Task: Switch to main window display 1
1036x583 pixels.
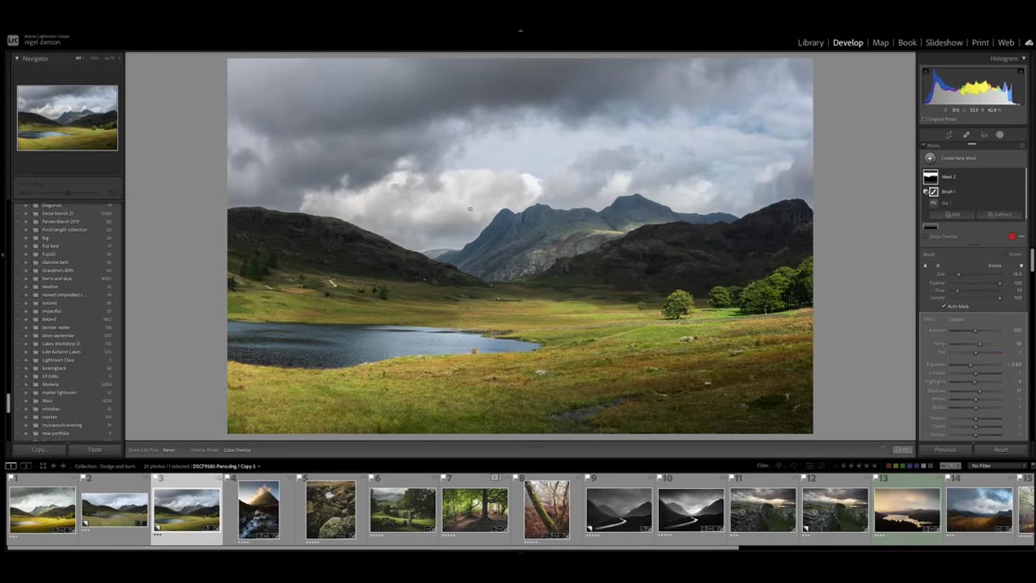Action: point(11,466)
